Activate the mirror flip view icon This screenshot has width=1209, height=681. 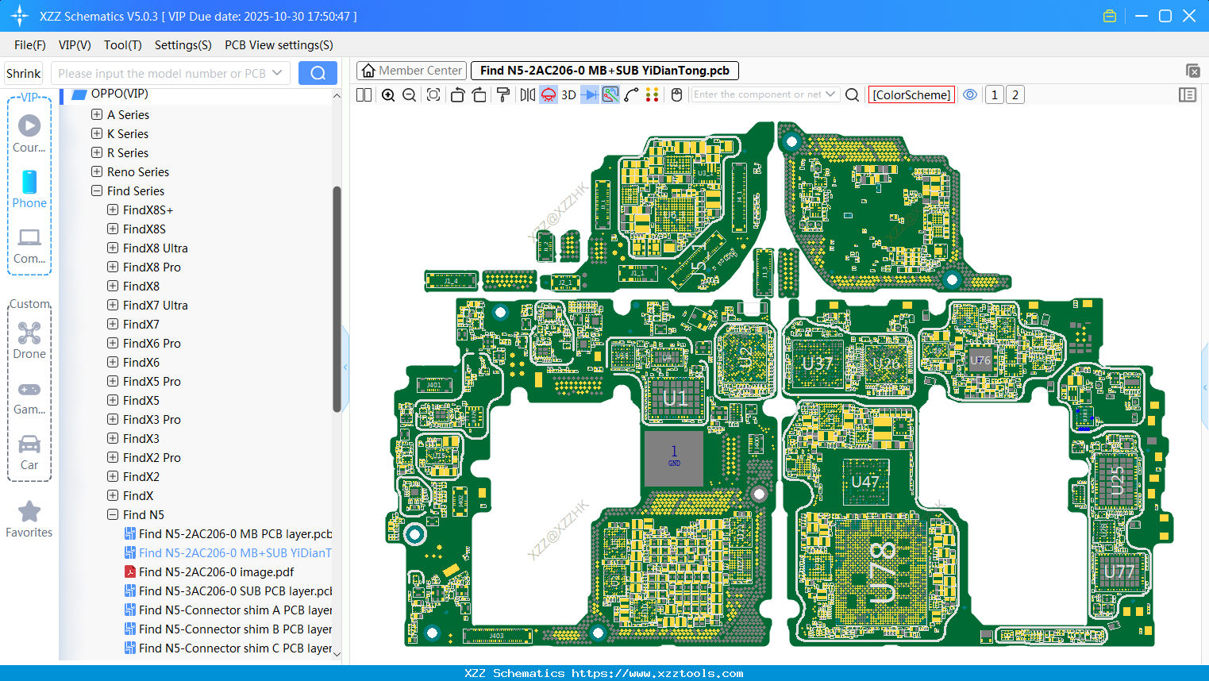527,94
